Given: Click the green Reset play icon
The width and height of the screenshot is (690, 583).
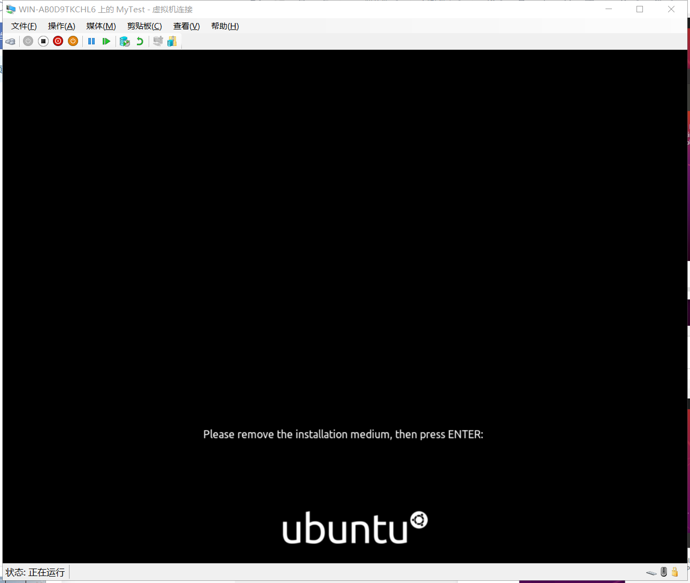Looking at the screenshot, I should (106, 41).
